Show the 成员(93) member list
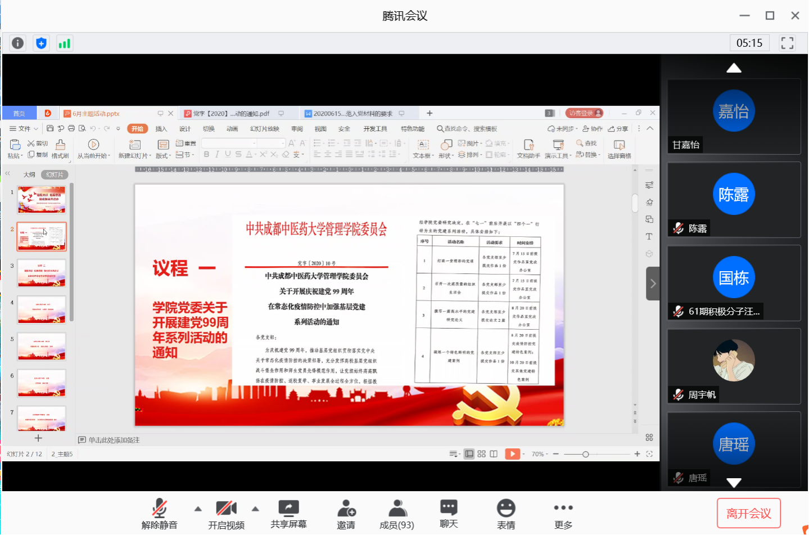The image size is (809, 535). coord(397,514)
